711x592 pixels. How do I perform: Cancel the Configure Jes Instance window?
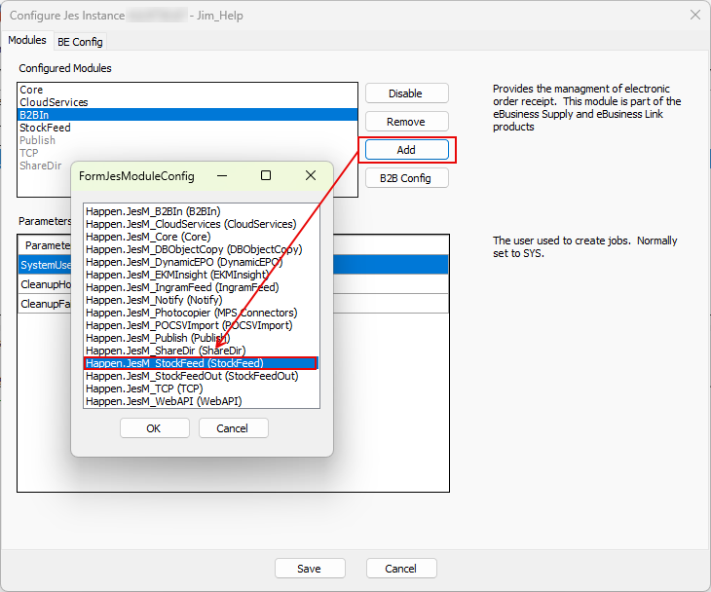(401, 569)
